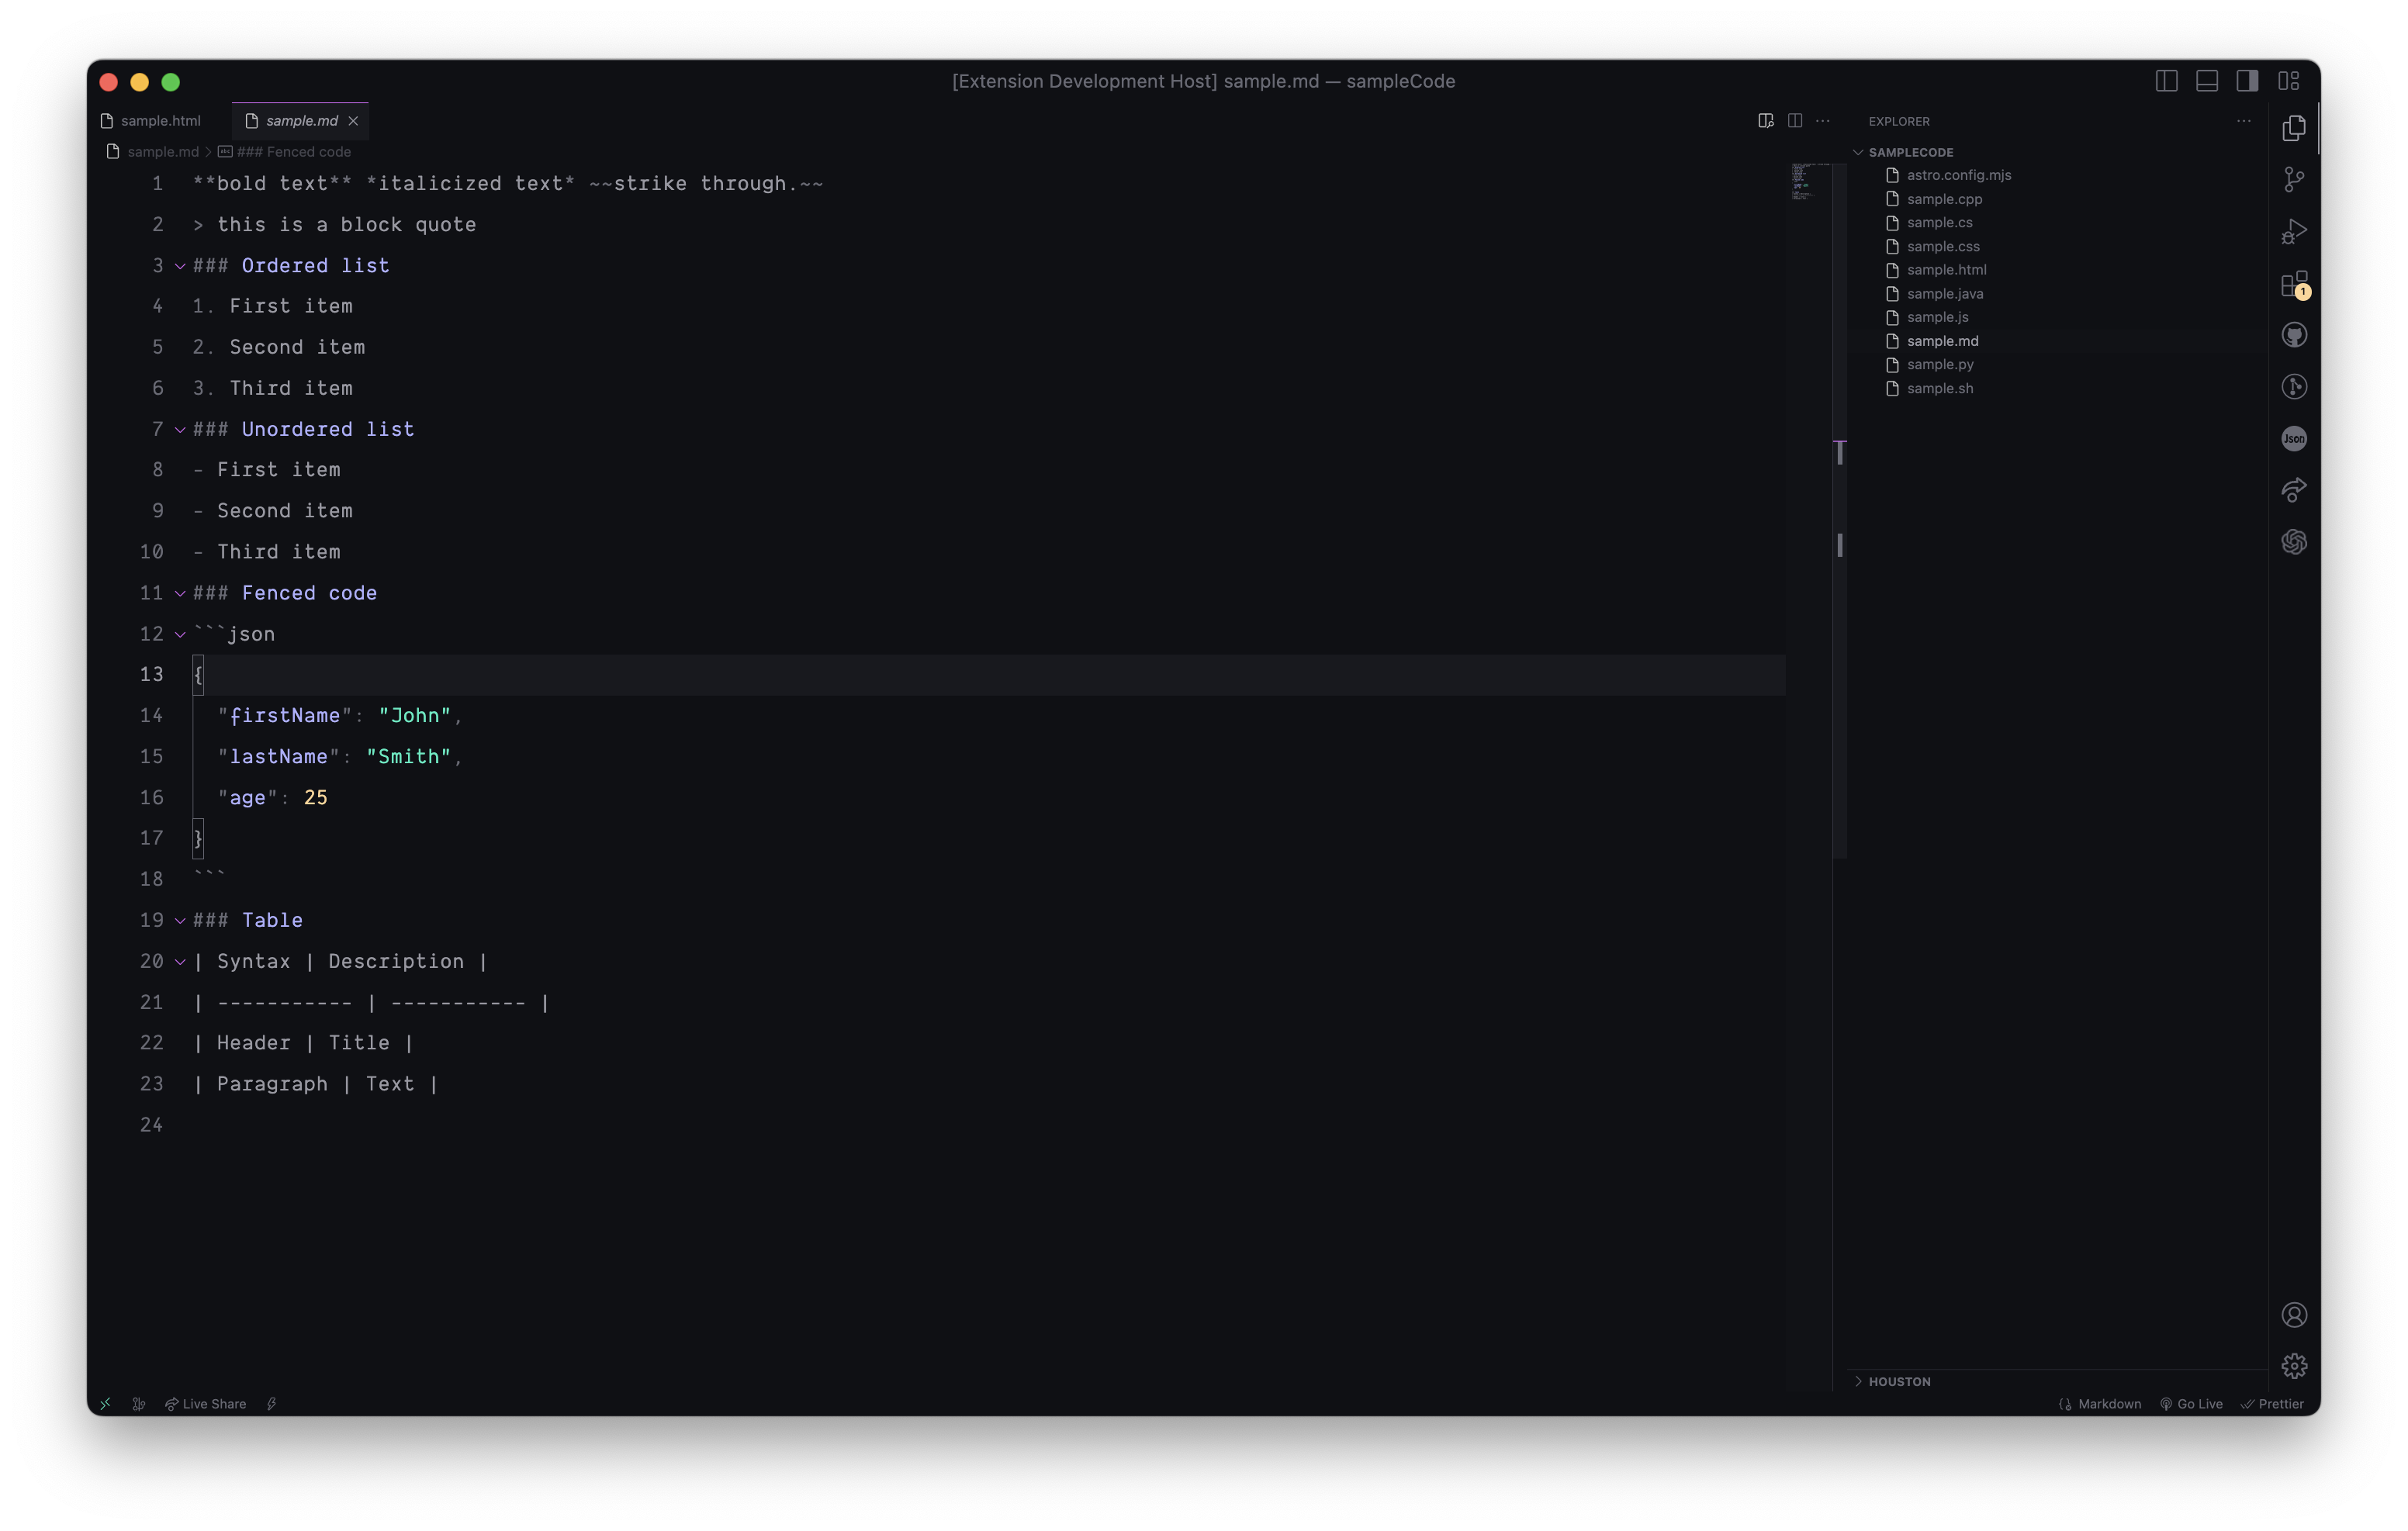Open the Source Control view
The width and height of the screenshot is (2408, 1531).
[2294, 180]
